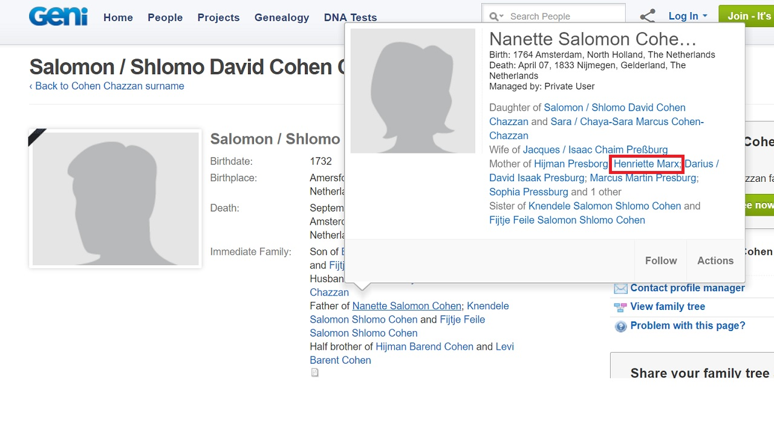The height and width of the screenshot is (435, 774).
Task: Click the family tree diagram icon
Action: point(620,307)
